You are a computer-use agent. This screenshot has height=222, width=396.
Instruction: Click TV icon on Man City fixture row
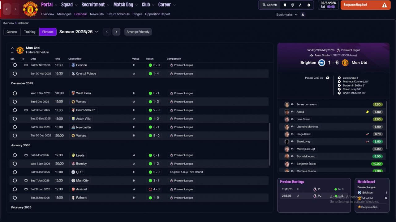pyautogui.click(x=26, y=181)
